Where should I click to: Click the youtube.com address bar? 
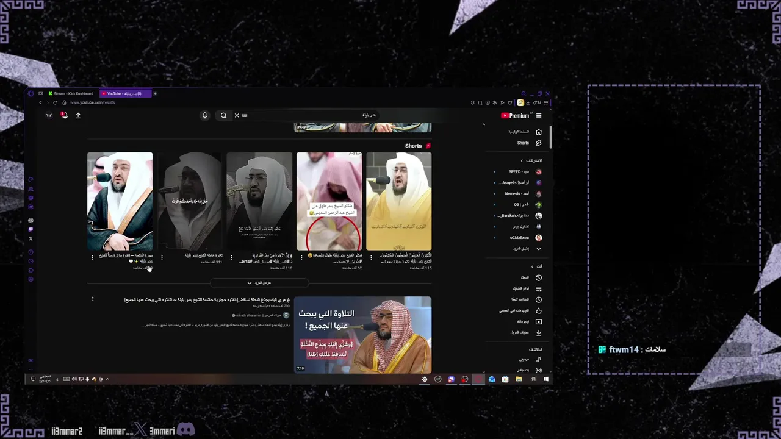pos(92,102)
